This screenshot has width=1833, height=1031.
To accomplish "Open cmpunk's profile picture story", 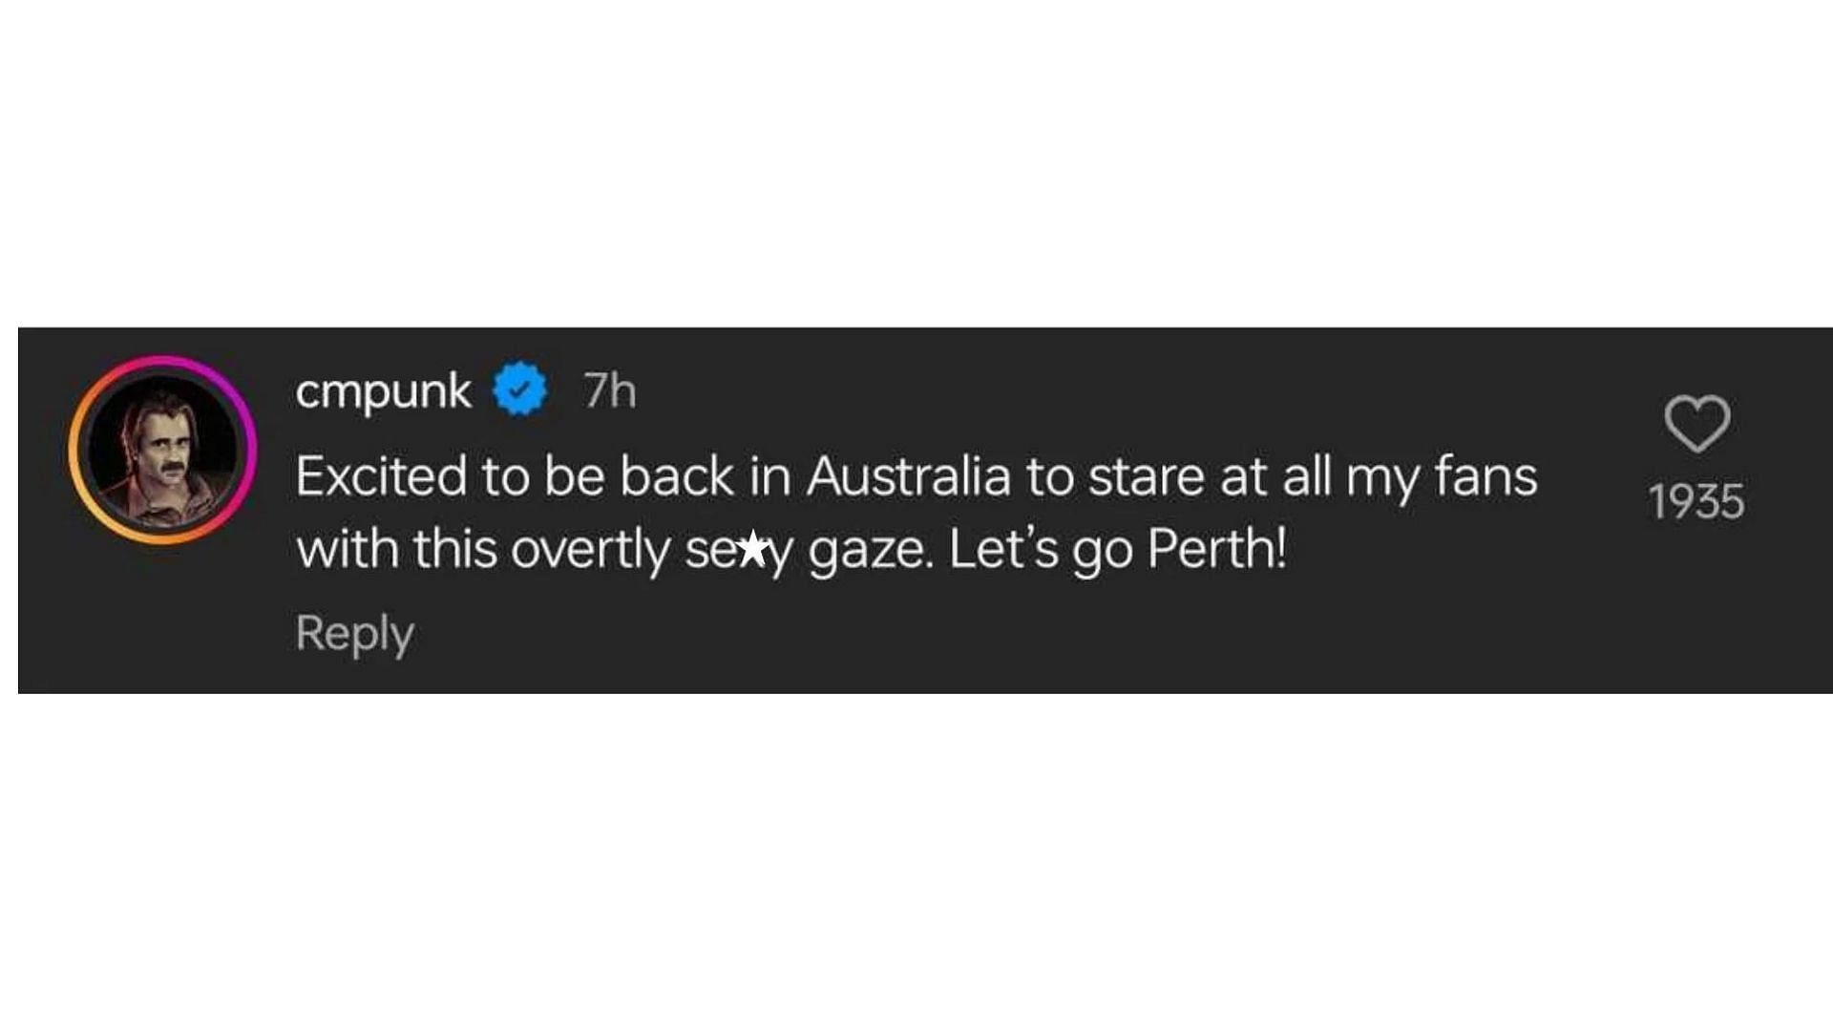I will (x=162, y=451).
